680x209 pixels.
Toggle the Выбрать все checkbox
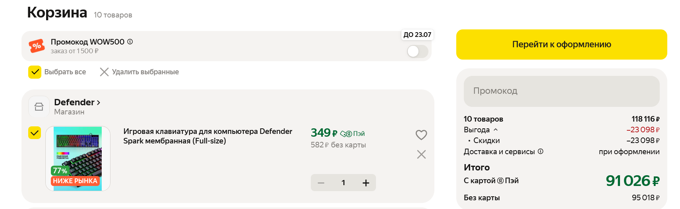pos(35,72)
